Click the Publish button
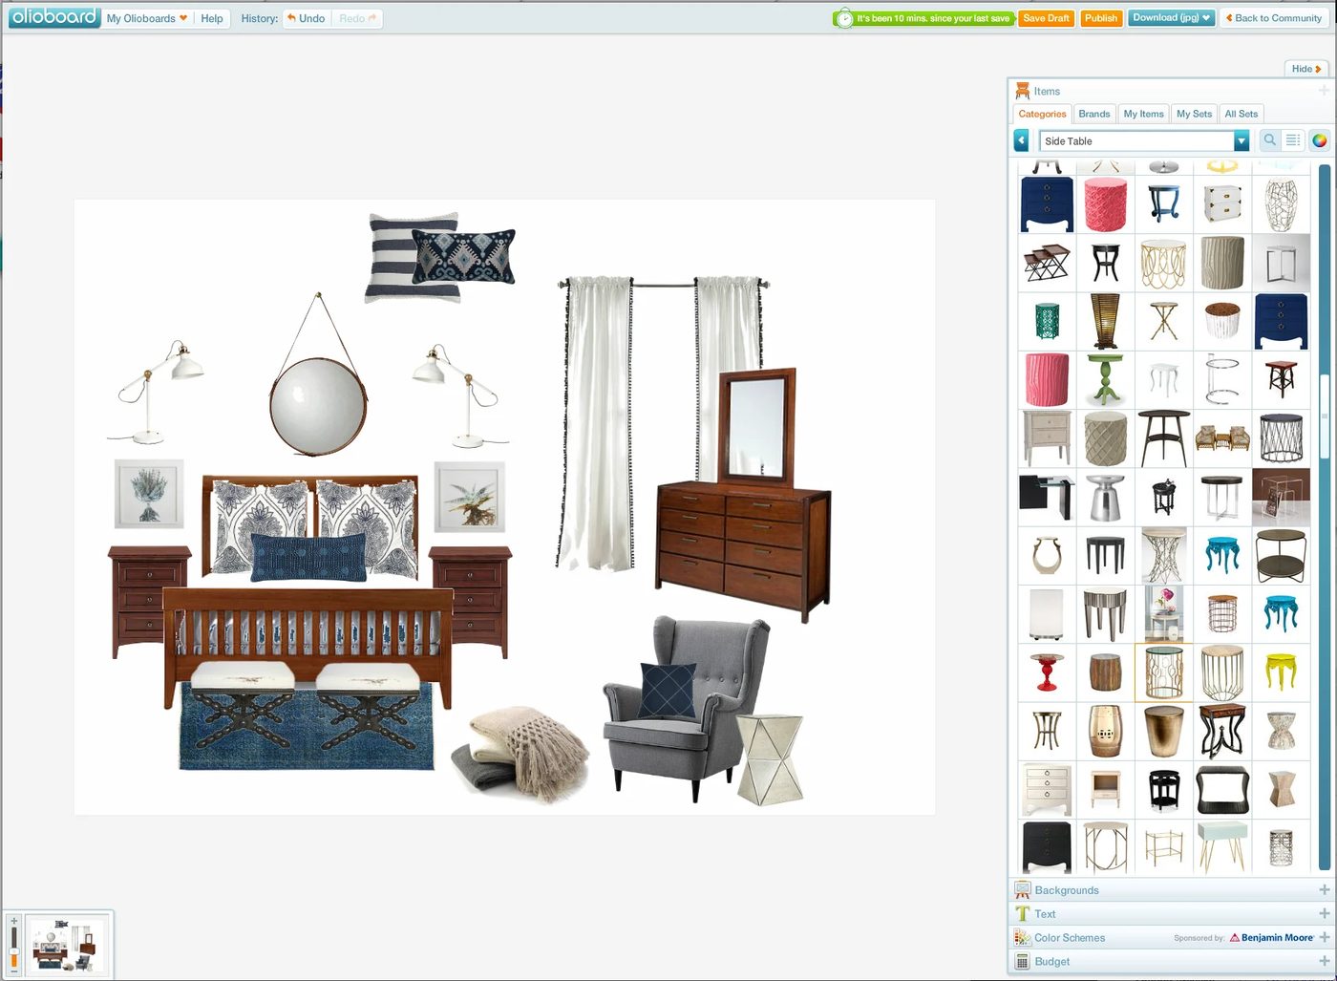The width and height of the screenshot is (1337, 981). click(1101, 18)
